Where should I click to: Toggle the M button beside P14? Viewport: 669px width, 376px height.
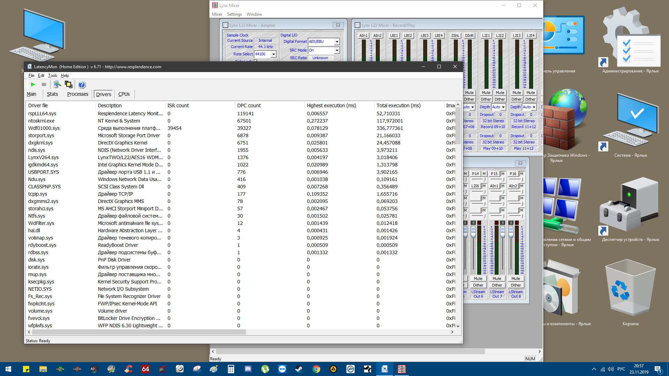(x=484, y=174)
